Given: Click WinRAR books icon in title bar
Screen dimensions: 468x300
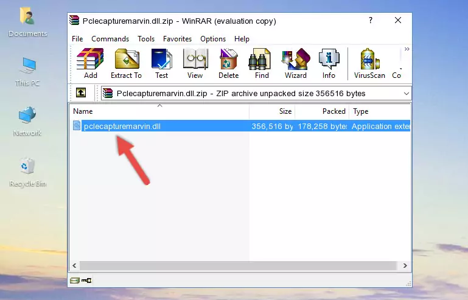Looking at the screenshot, I should [74, 21].
